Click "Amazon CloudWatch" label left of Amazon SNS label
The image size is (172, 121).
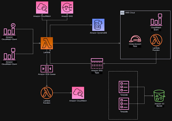point(42,16)
